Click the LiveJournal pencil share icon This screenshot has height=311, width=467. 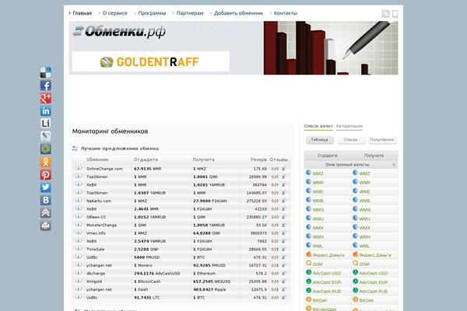pos(46,136)
